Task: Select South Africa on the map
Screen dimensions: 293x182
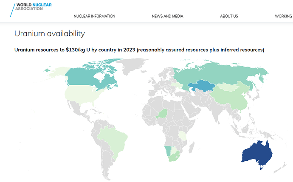Action: pos(175,158)
